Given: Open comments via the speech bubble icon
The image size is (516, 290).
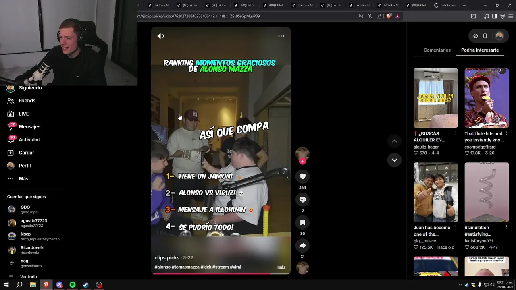Looking at the screenshot, I should (x=302, y=199).
